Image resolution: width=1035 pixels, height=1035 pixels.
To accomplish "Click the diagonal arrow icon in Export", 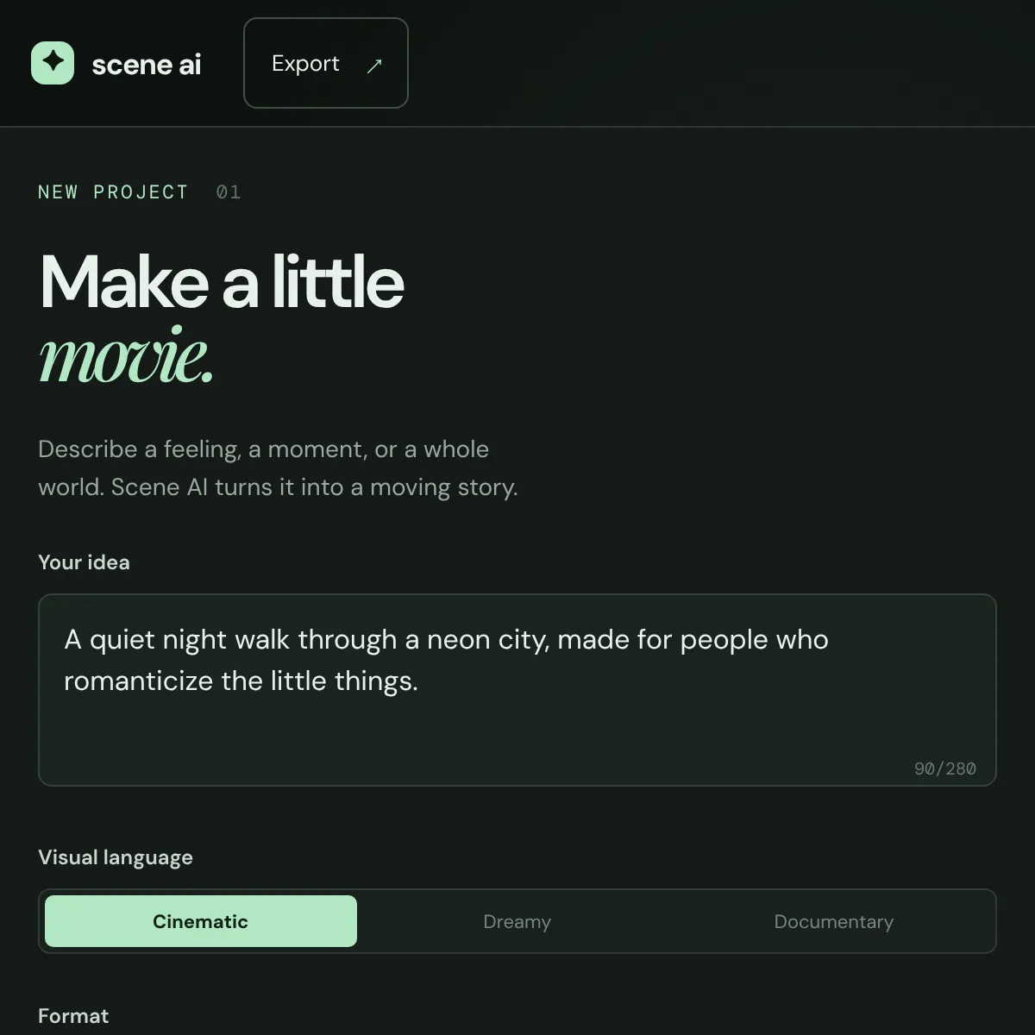I will pos(374,66).
